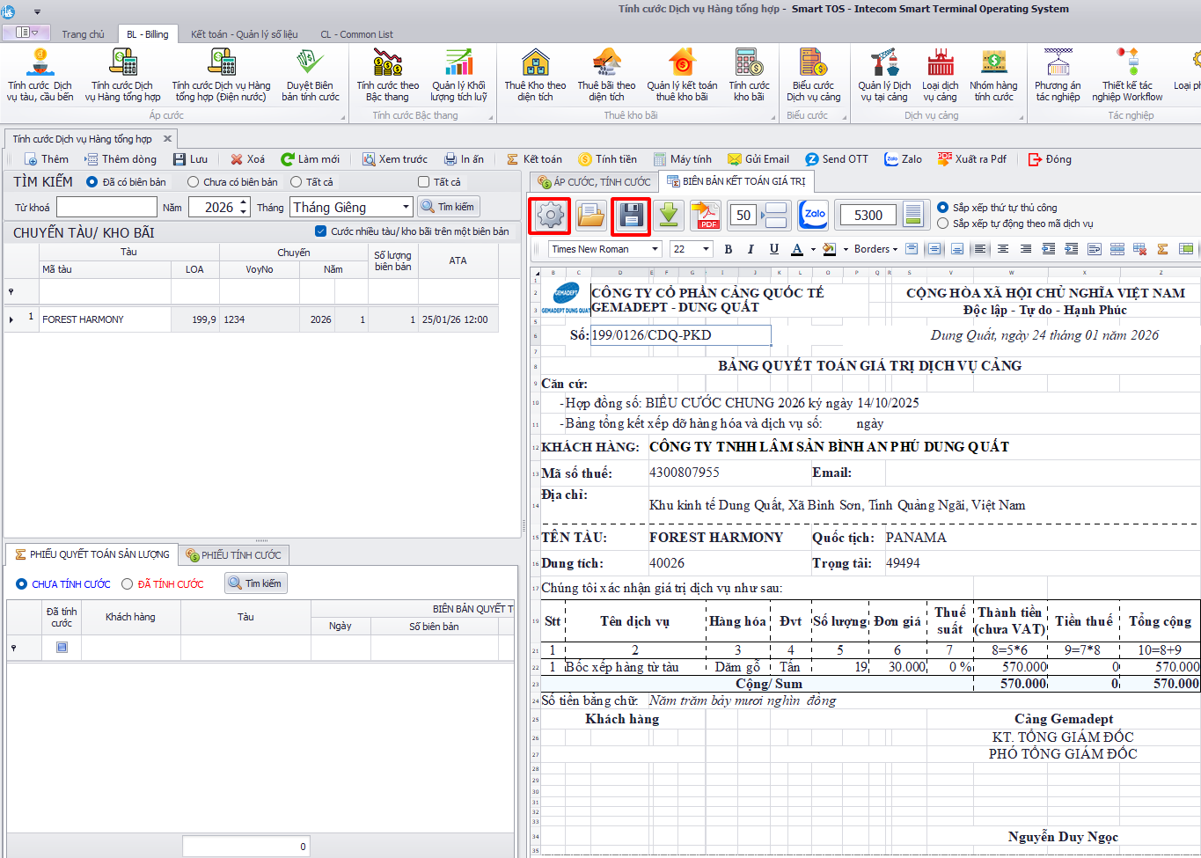Toggle bold formatting in the editor
This screenshot has height=858, width=1201.
[x=728, y=249]
